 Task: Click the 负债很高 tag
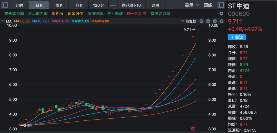pyautogui.click(x=95, y=14)
